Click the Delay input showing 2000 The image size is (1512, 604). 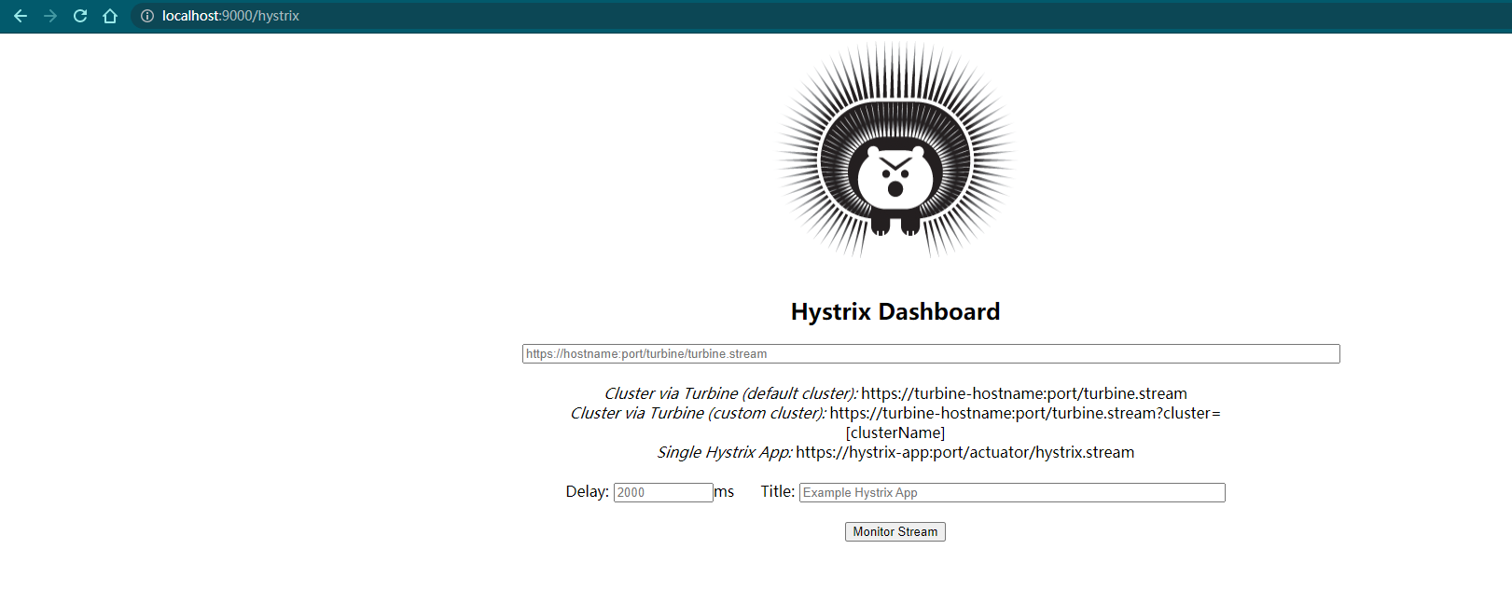point(663,492)
